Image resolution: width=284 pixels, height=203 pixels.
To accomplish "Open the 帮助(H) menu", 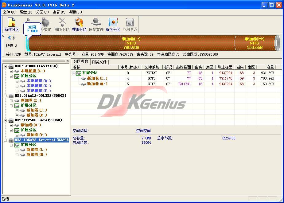I will tap(76, 12).
